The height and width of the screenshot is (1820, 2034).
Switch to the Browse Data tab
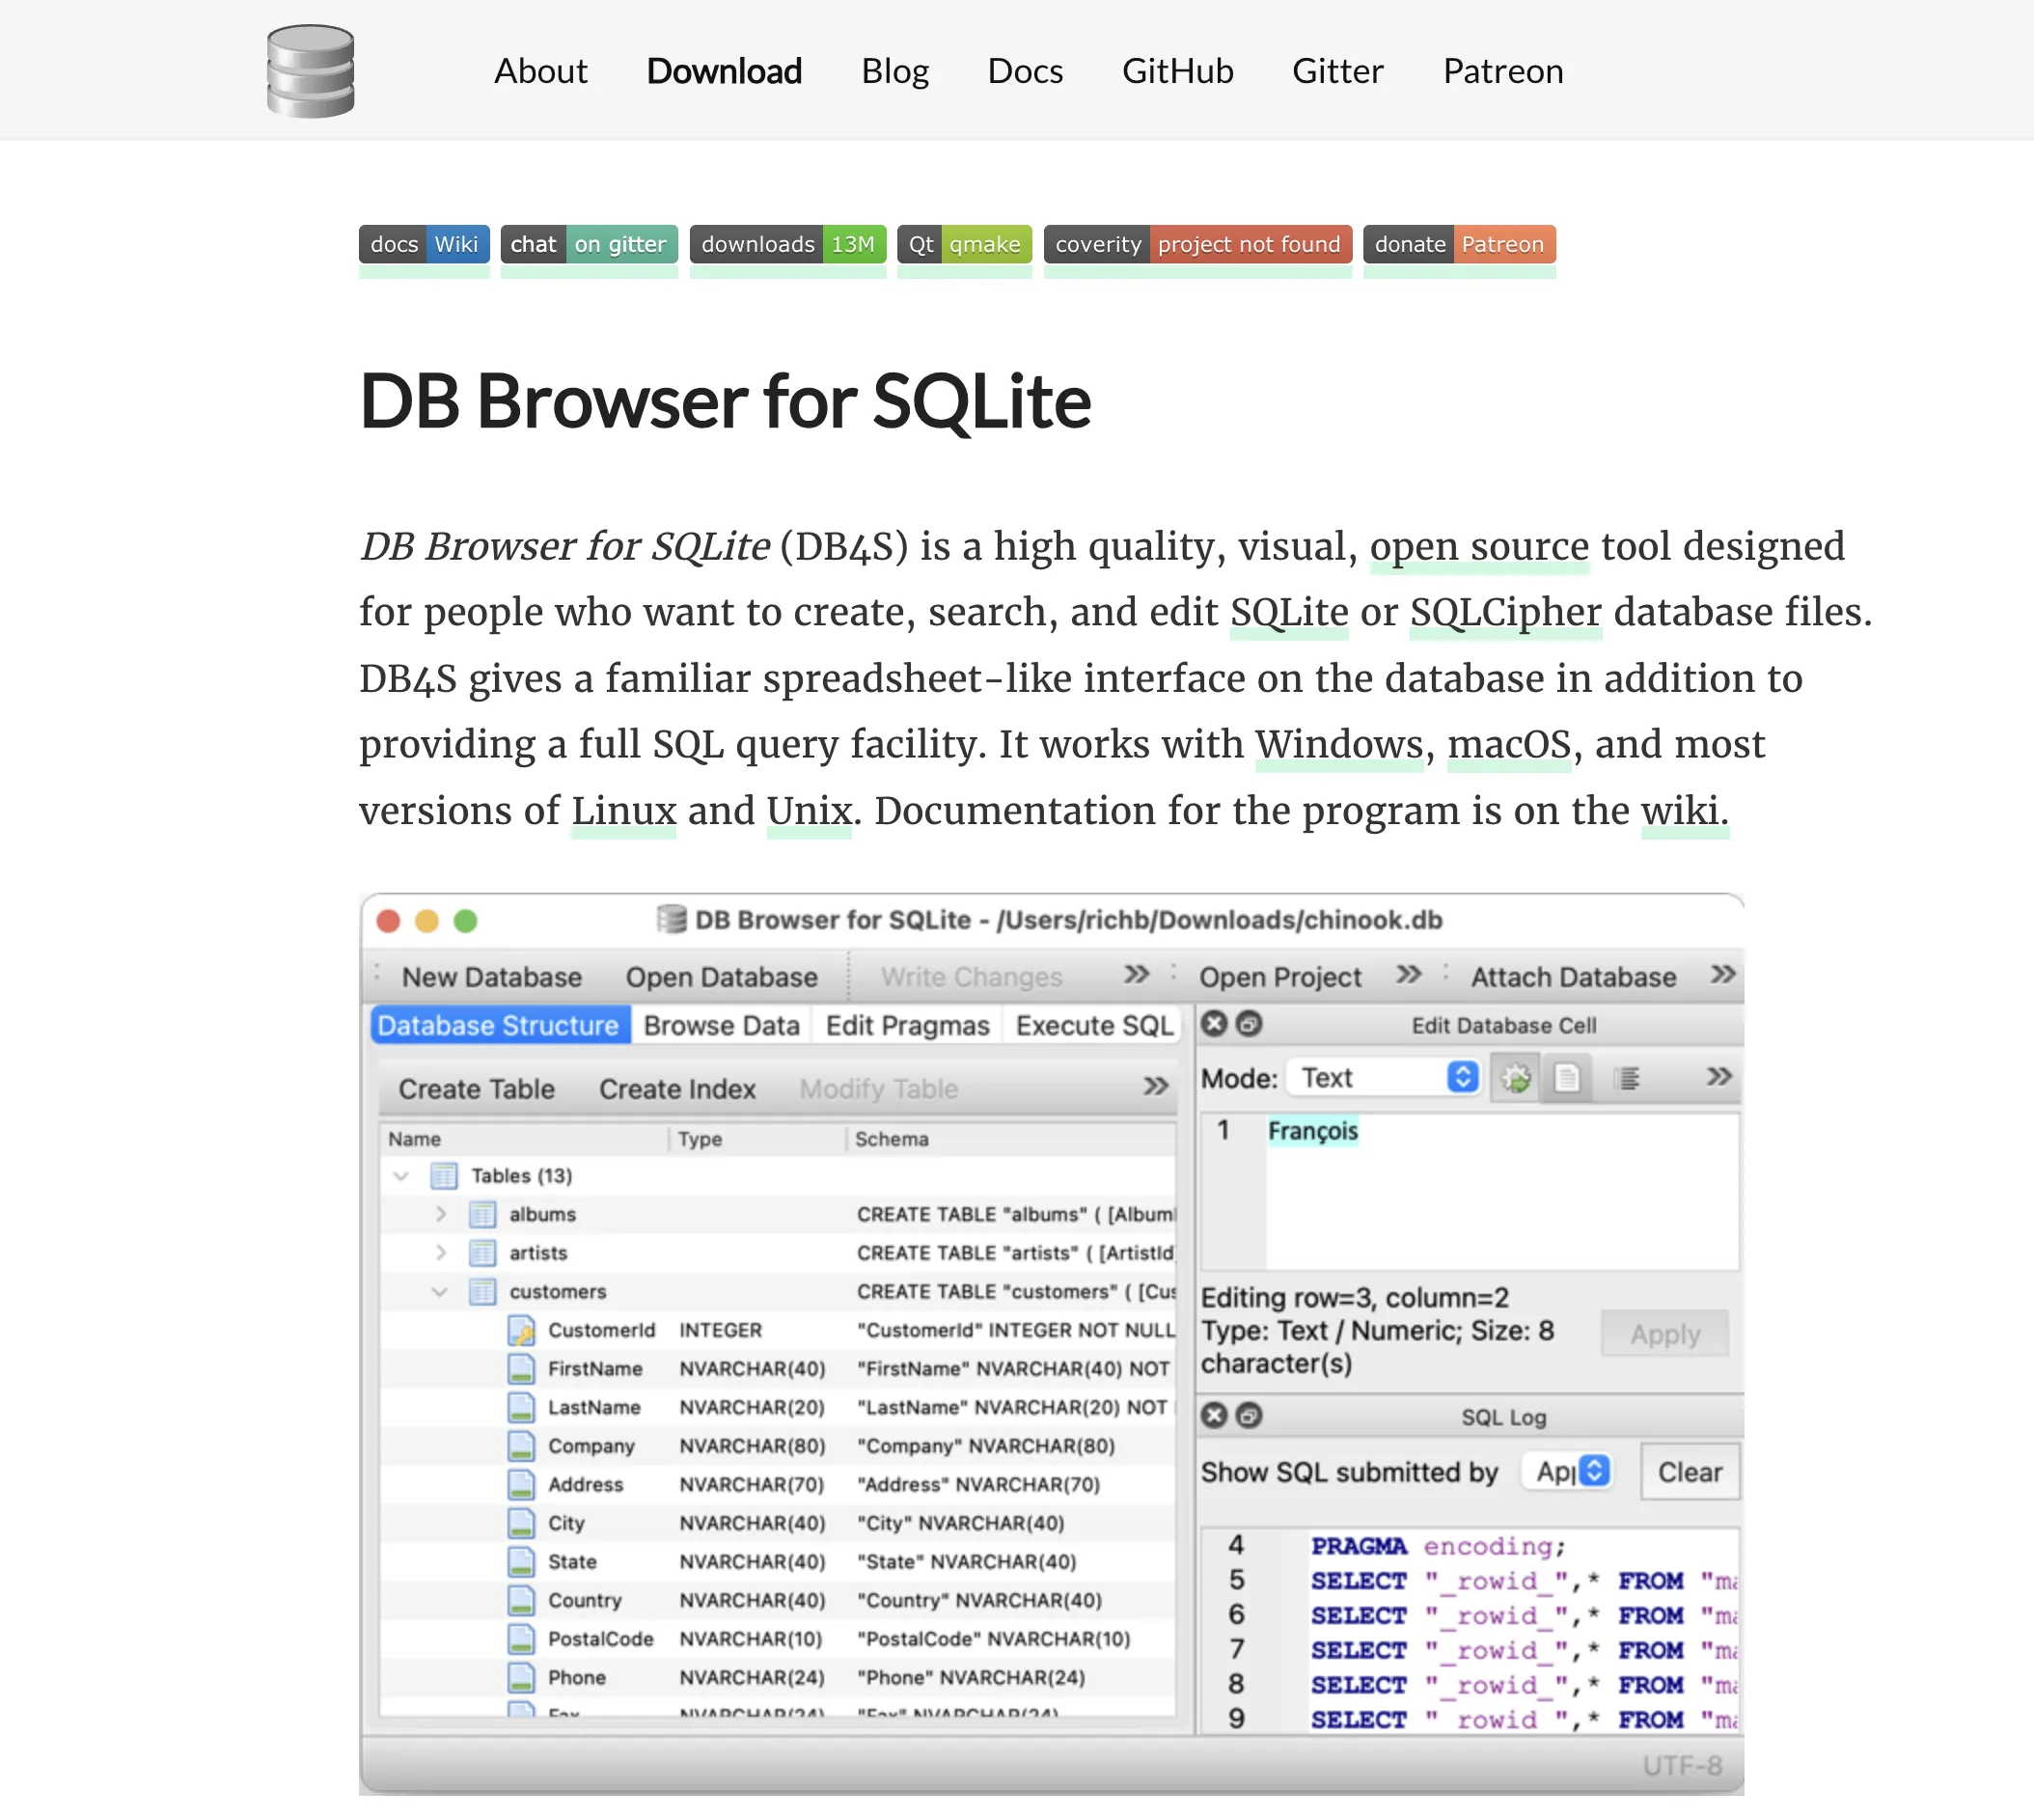coord(721,1024)
